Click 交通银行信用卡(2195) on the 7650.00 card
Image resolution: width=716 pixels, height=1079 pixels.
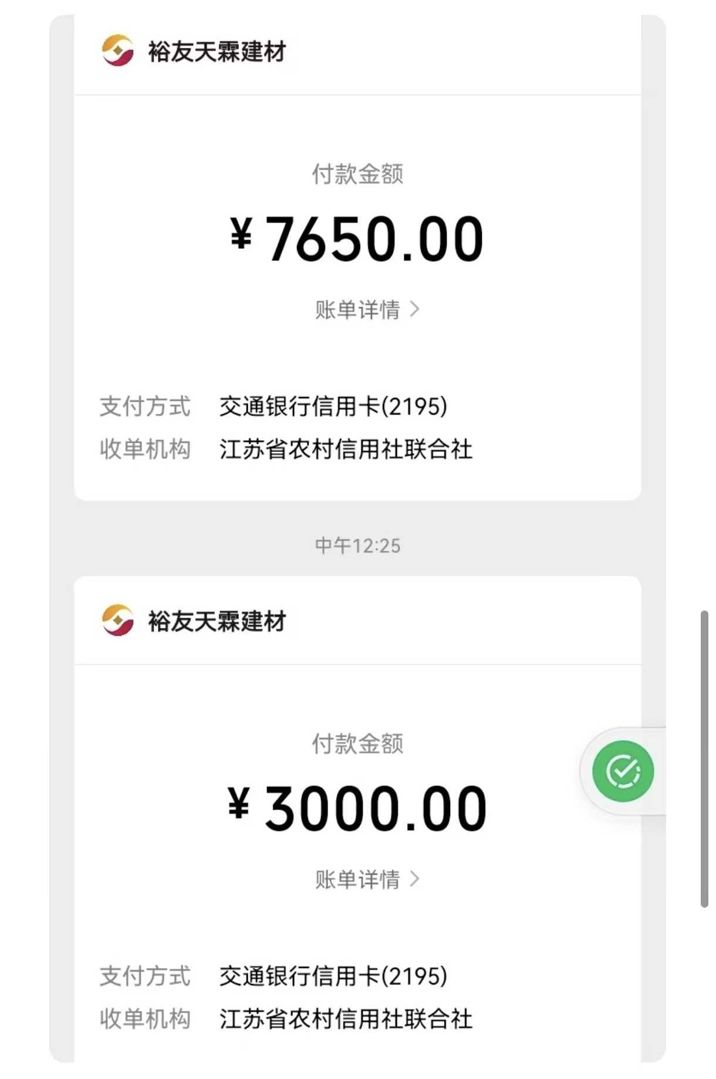coord(333,406)
